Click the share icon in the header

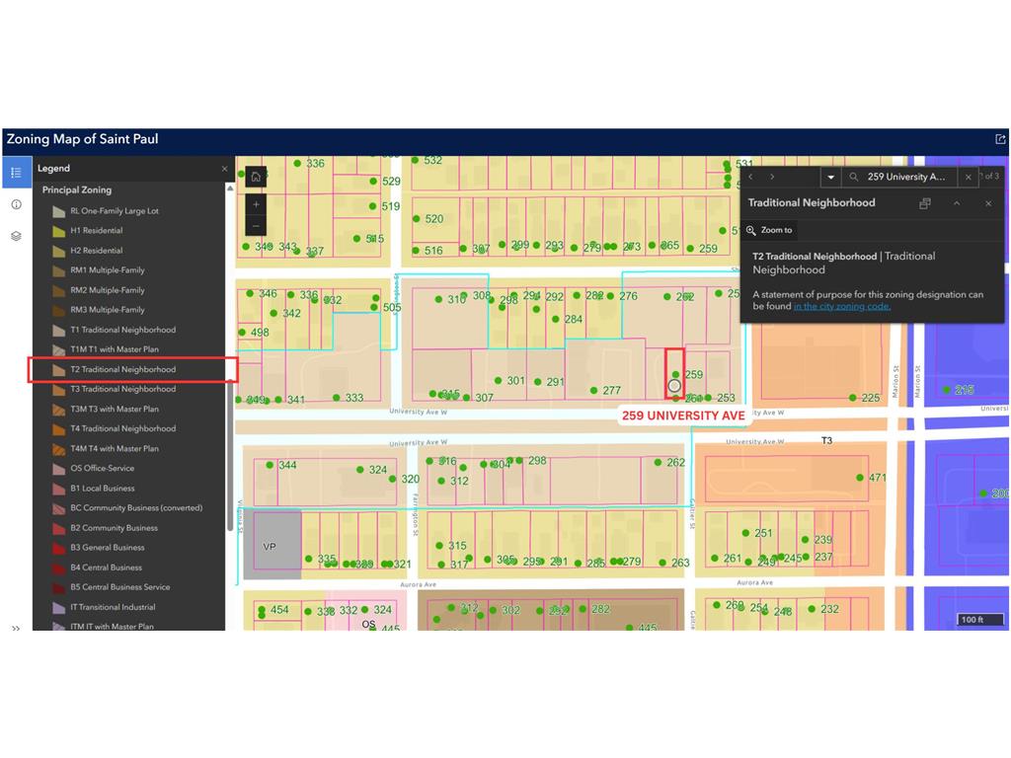click(x=999, y=140)
